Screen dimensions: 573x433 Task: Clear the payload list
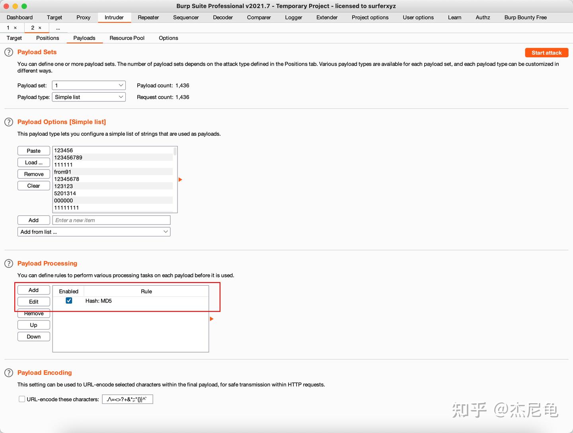(x=34, y=186)
